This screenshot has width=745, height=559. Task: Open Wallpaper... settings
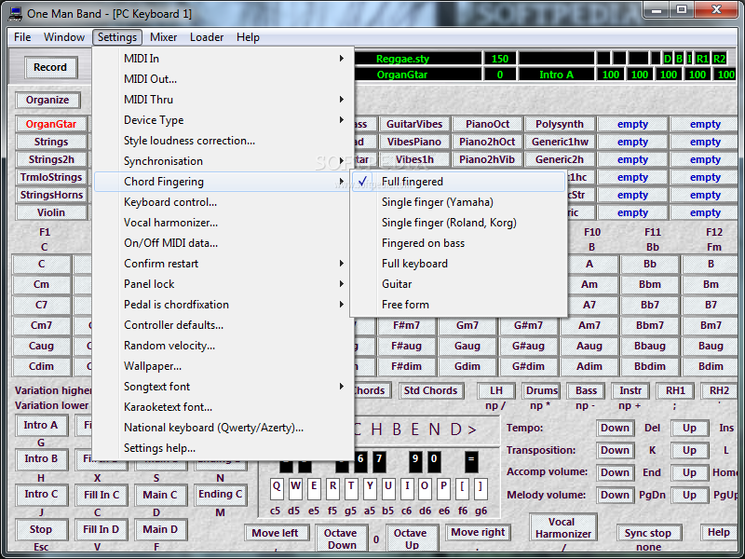(x=223, y=366)
